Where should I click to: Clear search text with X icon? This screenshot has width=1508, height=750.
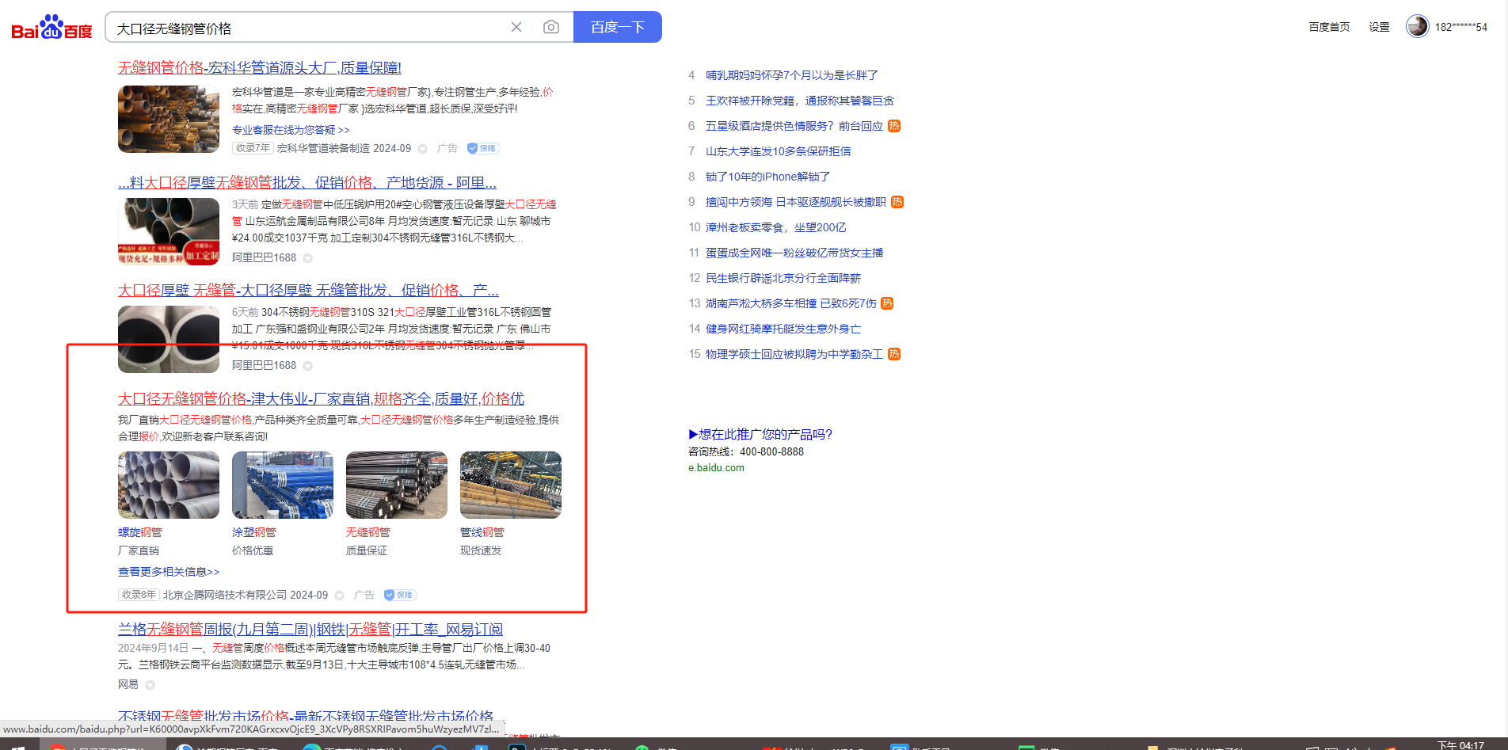tap(516, 27)
